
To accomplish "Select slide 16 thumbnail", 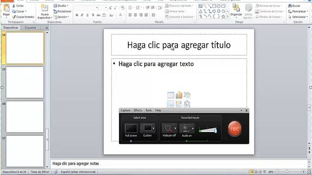I will tap(25, 117).
